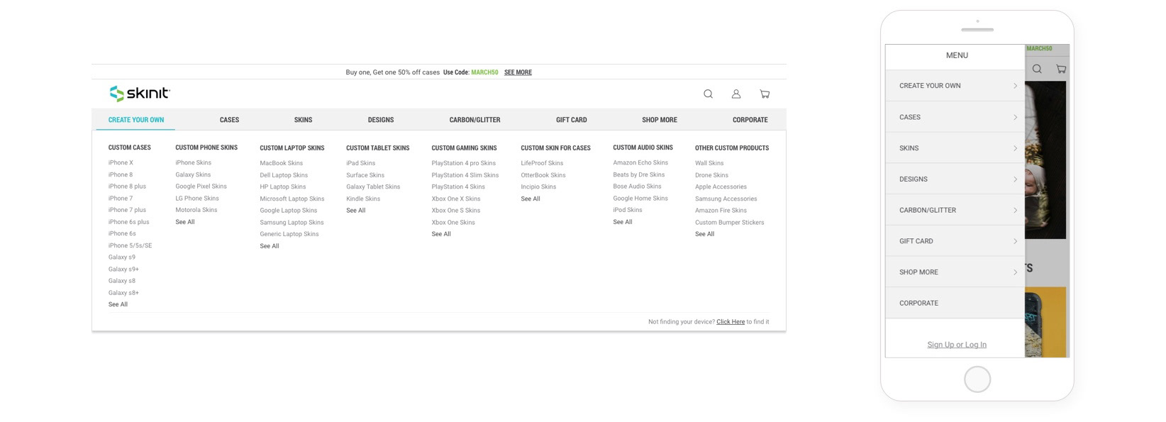Select Kindle Skins link
1166x422 pixels.
coord(363,199)
